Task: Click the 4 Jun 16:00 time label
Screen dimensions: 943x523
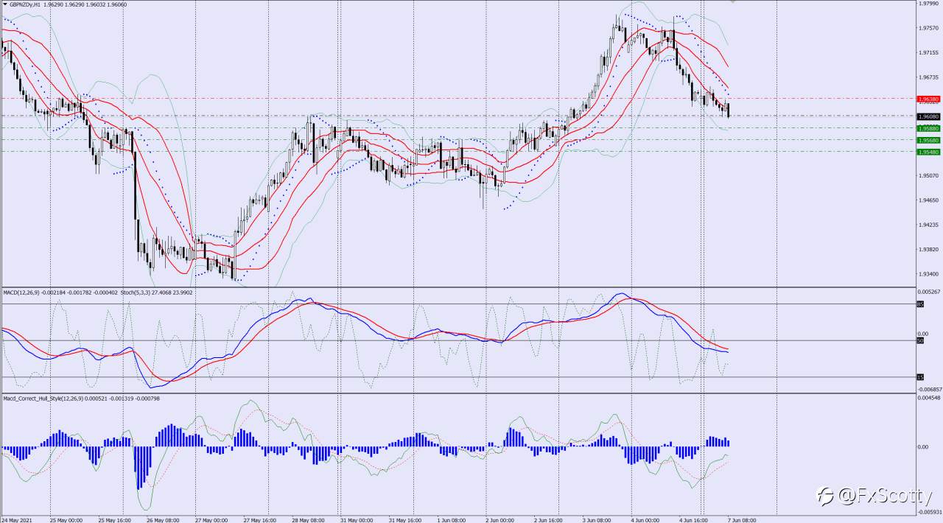Action: coord(695,519)
